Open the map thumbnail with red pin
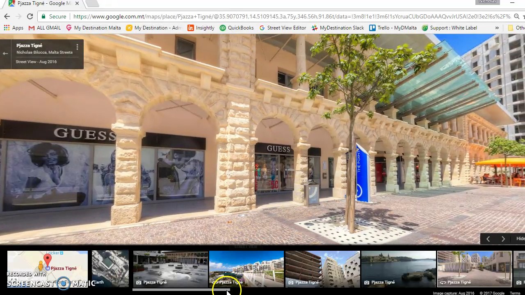Screen dimensions: 525x295 (x=48, y=269)
